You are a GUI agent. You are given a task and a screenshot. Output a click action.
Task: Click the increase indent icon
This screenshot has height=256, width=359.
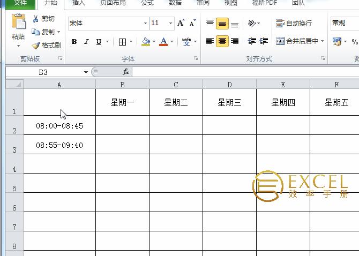[x=264, y=41]
